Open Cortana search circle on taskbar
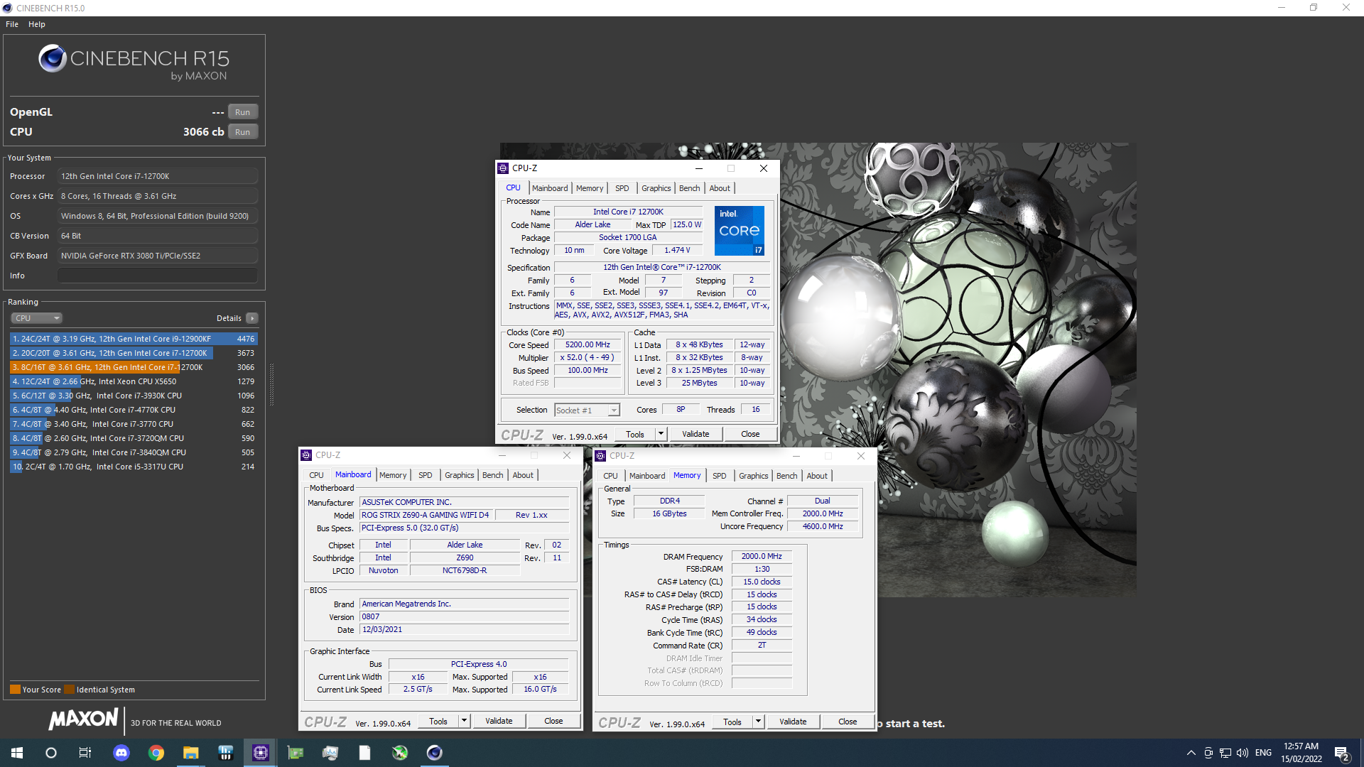This screenshot has width=1364, height=767. [51, 753]
